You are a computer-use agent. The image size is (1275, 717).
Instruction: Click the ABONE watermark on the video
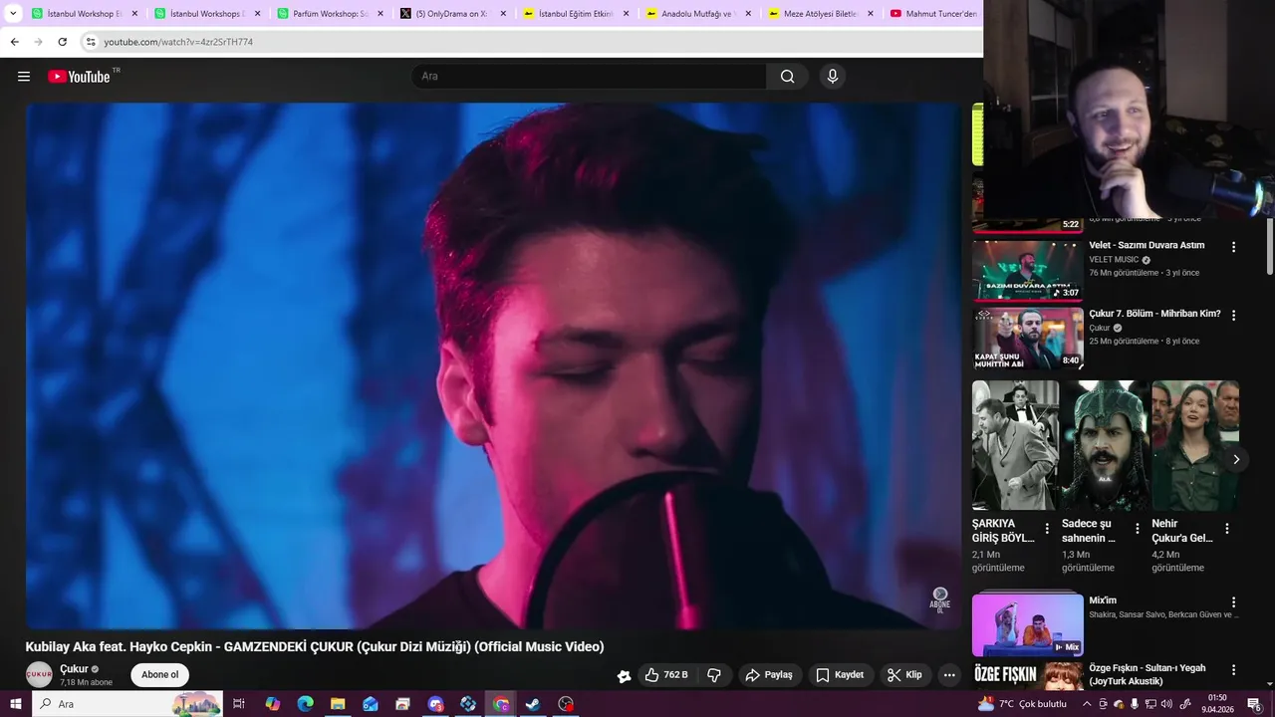click(939, 600)
